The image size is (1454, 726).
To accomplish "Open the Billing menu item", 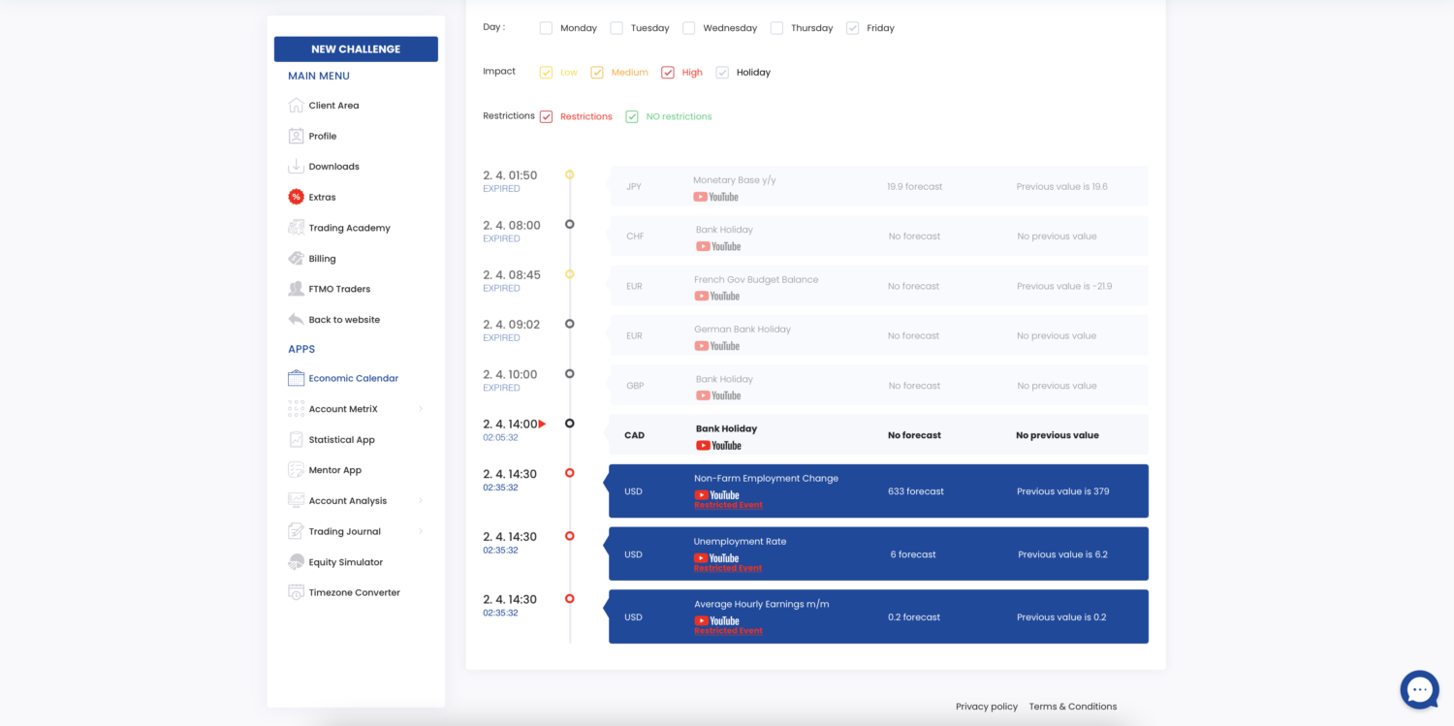I will pos(322,259).
